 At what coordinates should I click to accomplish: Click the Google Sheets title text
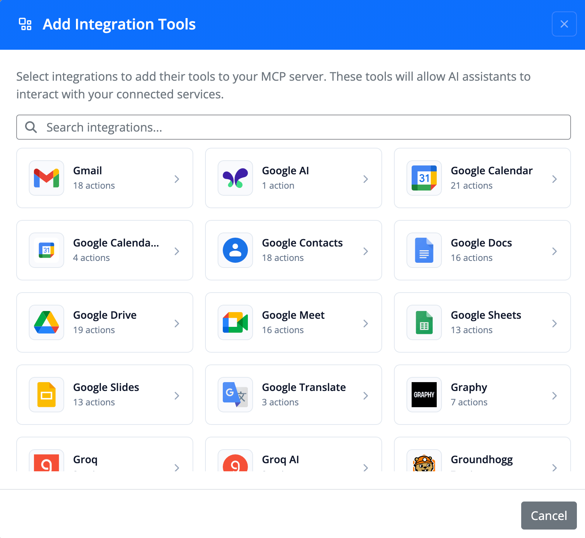486,315
